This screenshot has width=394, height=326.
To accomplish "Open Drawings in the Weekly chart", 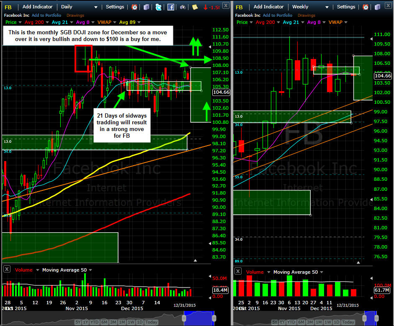I will (306, 15).
